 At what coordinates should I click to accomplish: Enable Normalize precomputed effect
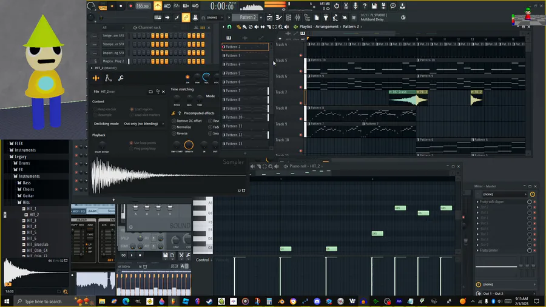coord(181,127)
